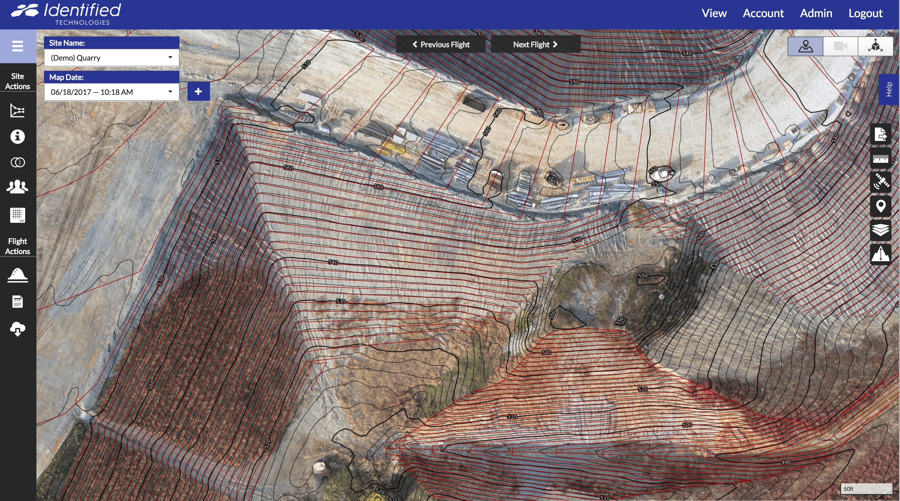The width and height of the screenshot is (900, 501).
Task: Select the ruler measurement tool
Action: click(x=881, y=158)
